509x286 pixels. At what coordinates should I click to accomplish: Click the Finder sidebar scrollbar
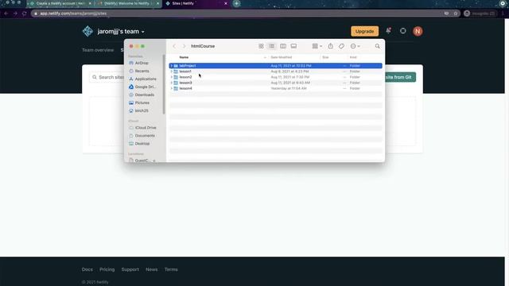coord(164,84)
